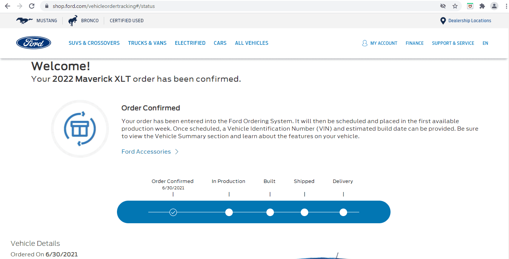
Task: Select the Built progress dot
Action: [270, 212]
